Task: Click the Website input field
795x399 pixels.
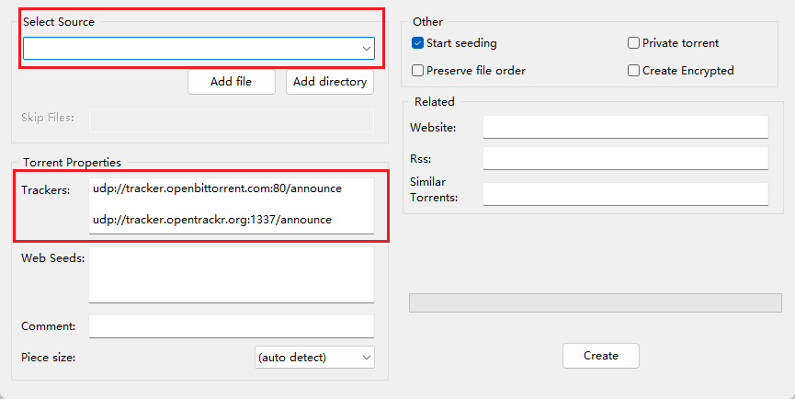Action: [625, 127]
